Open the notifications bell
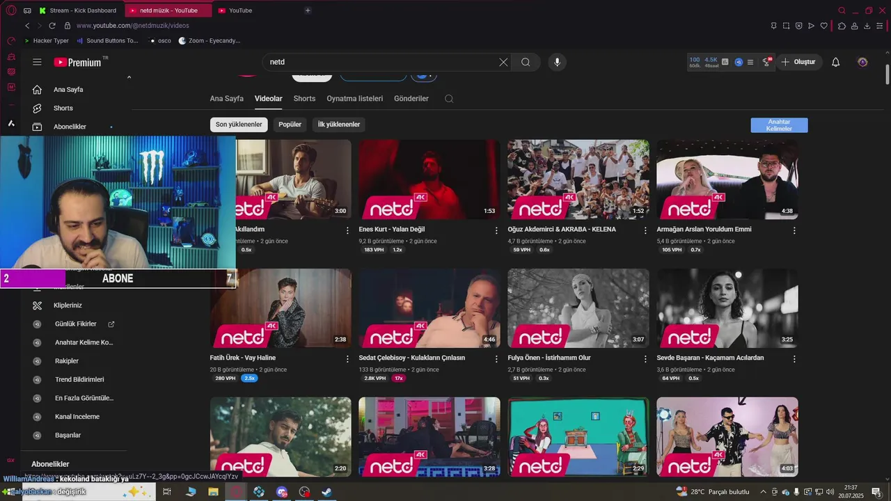The image size is (891, 501). pos(836,62)
